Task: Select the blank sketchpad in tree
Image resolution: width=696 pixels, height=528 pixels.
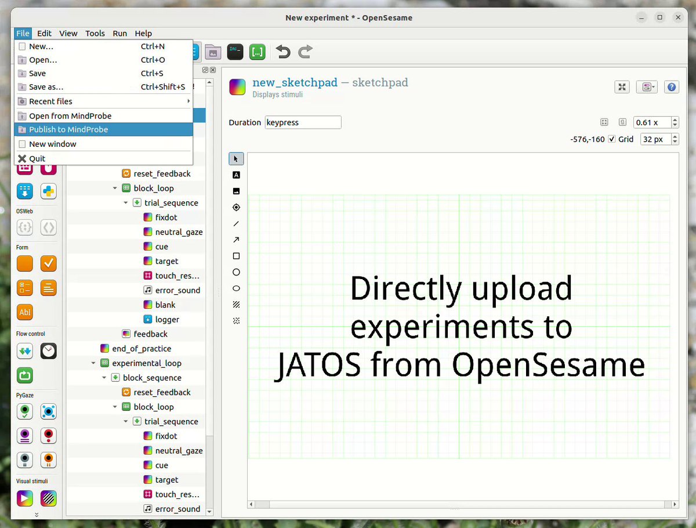Action: tap(165, 305)
